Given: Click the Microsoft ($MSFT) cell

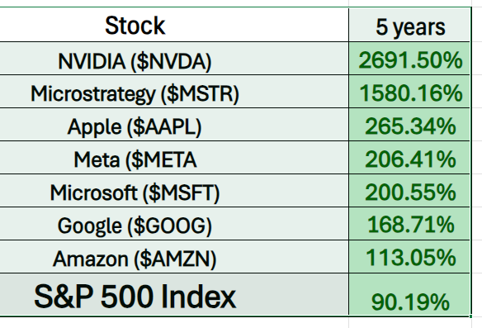Looking at the screenshot, I should [174, 191].
